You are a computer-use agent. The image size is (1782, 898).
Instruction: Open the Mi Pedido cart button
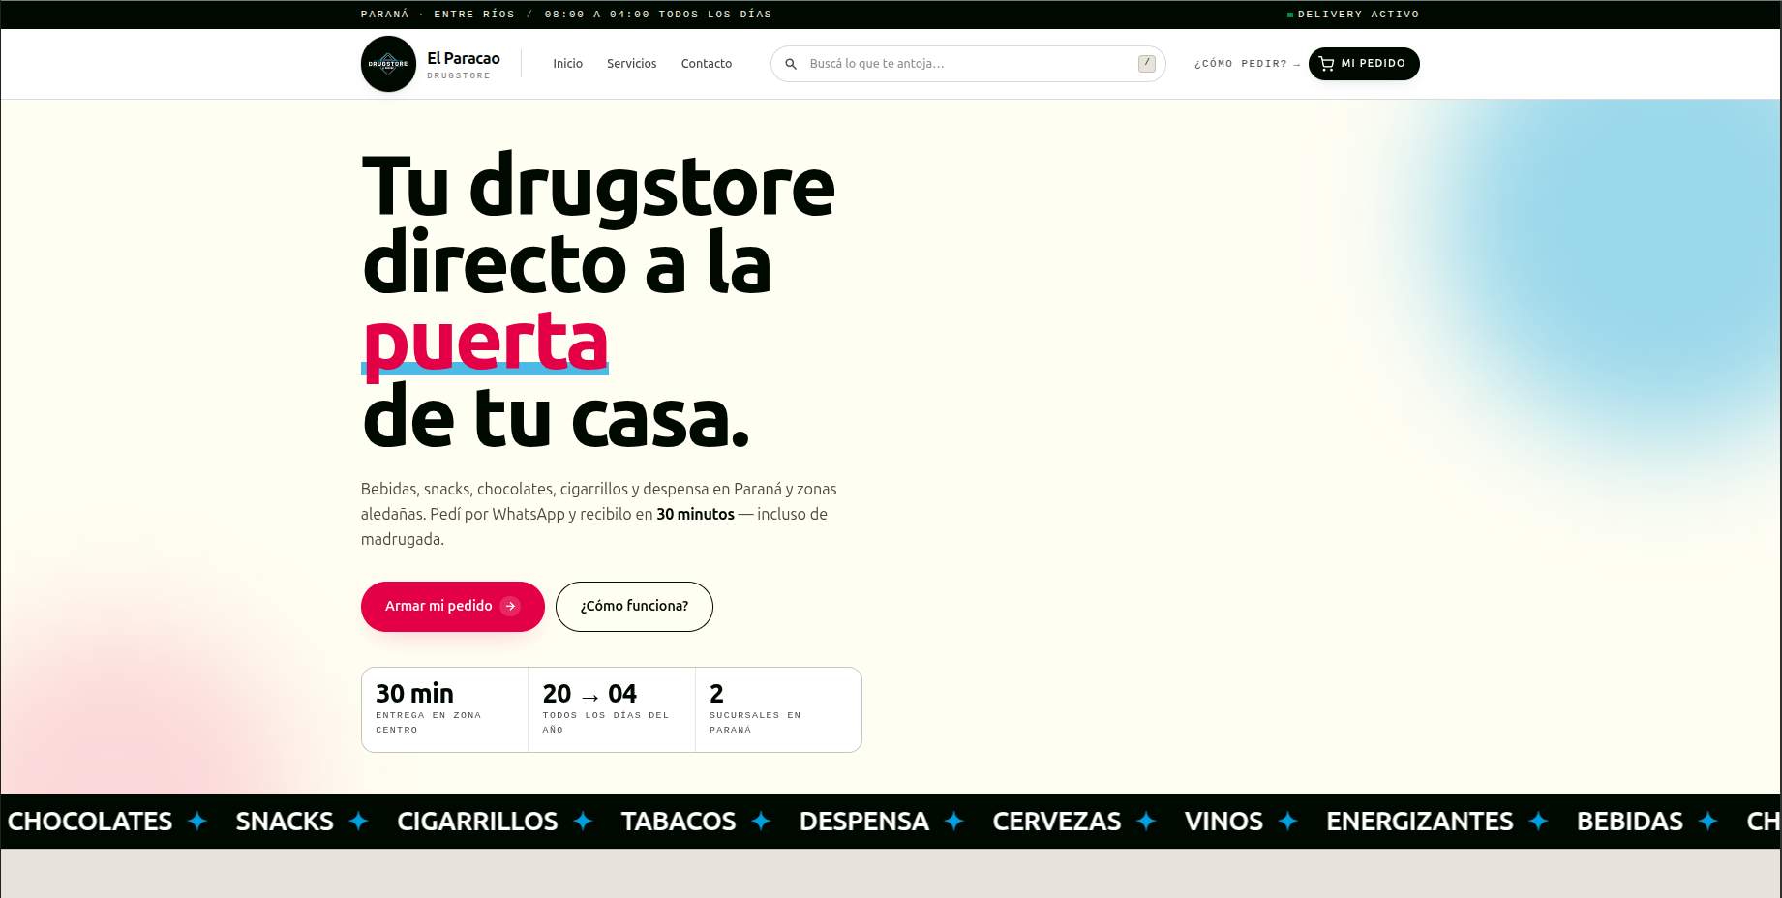point(1364,64)
